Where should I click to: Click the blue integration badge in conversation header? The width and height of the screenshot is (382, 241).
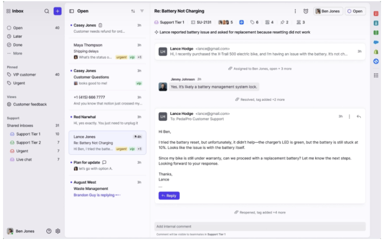(x=241, y=22)
